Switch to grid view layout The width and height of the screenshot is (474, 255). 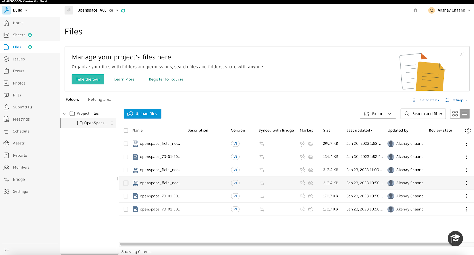455,114
